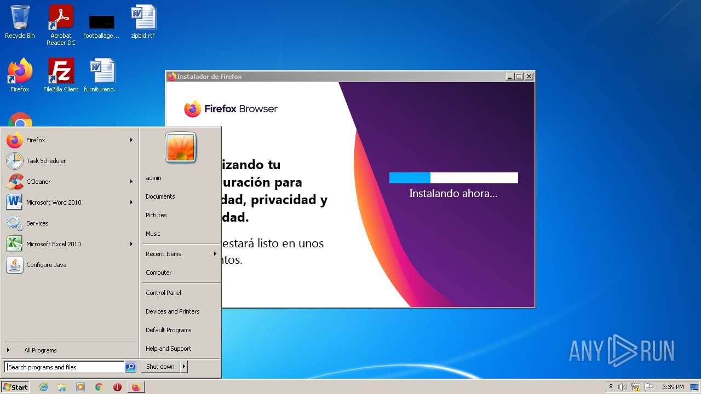Open Action Center flag icon

point(649,387)
